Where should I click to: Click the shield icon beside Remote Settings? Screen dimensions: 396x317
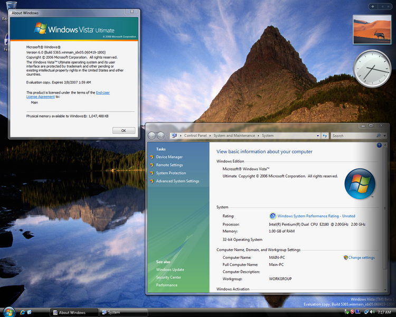pos(152,165)
